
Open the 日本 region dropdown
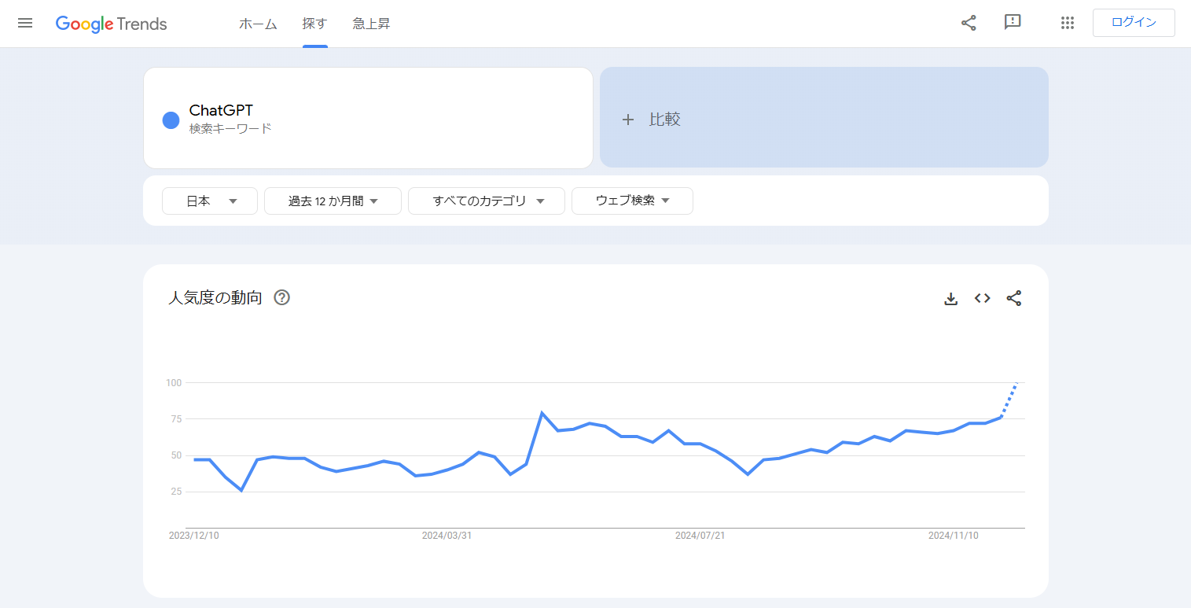pyautogui.click(x=209, y=201)
